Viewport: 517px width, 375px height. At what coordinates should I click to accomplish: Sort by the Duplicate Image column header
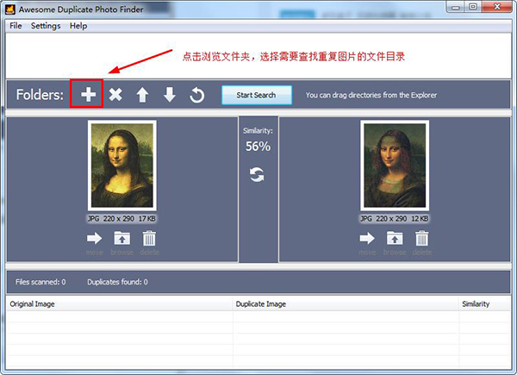346,304
